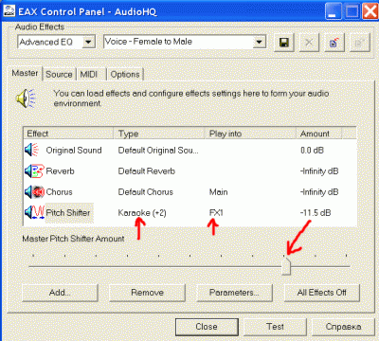Click the floppy disk save preset icon
This screenshot has width=379, height=341.
(x=284, y=43)
